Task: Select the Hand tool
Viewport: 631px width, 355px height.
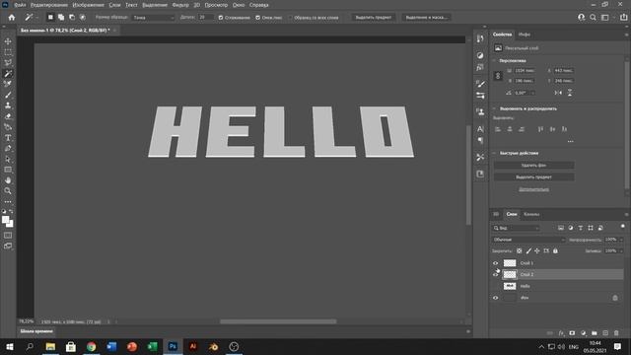Action: click(8, 180)
